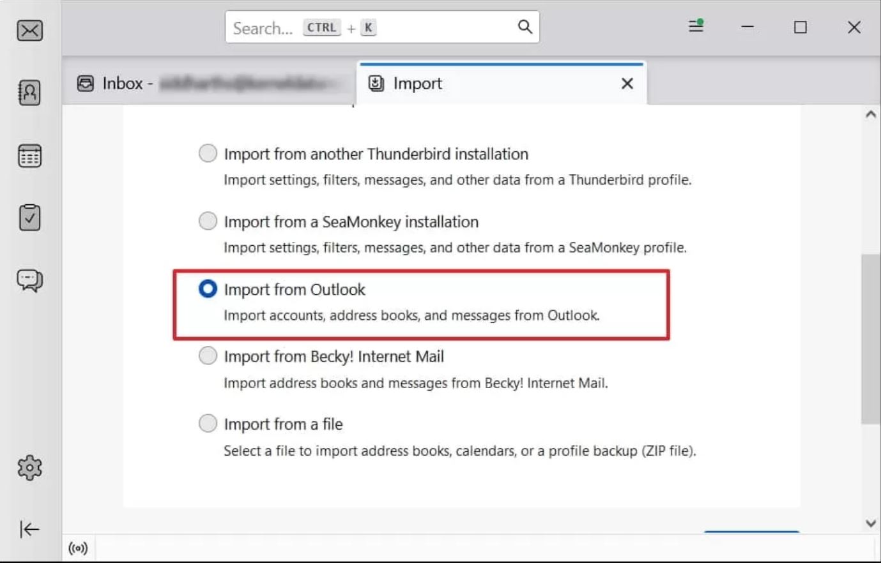Click the online status broadcast icon
Image resolution: width=881 pixels, height=563 pixels.
[78, 548]
